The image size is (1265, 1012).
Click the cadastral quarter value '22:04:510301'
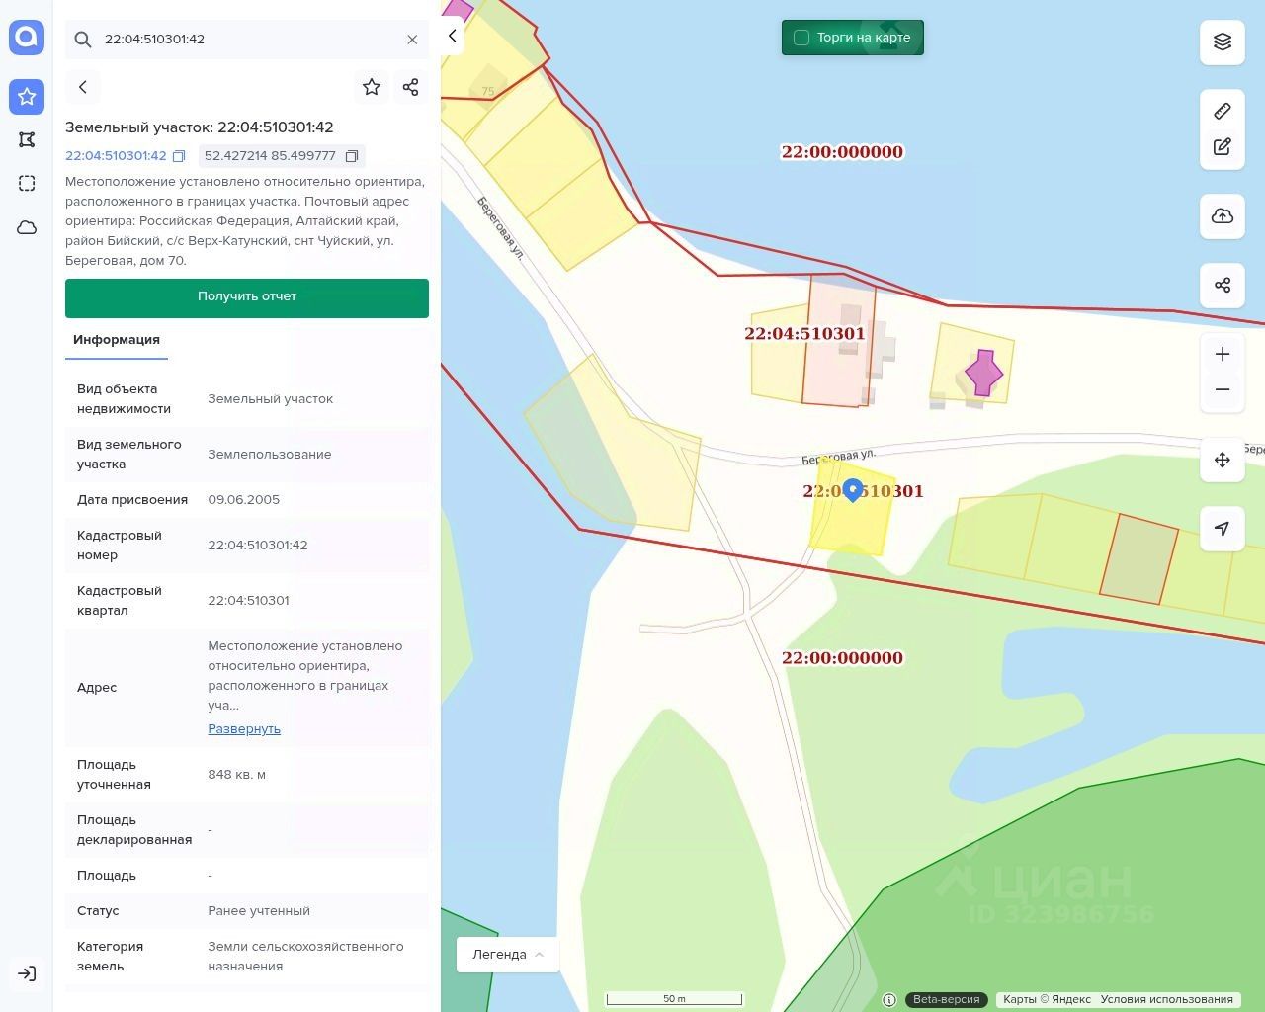coord(248,601)
